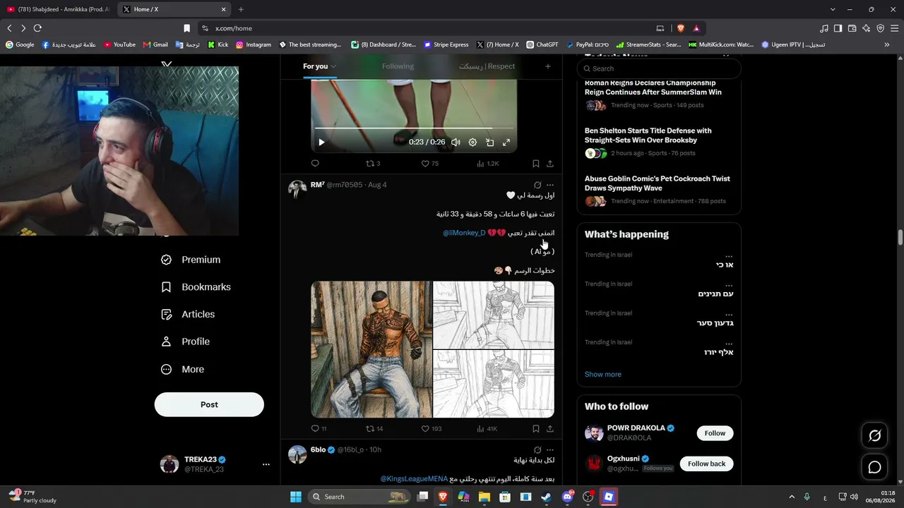Follow back Ogxhusni

point(706,464)
